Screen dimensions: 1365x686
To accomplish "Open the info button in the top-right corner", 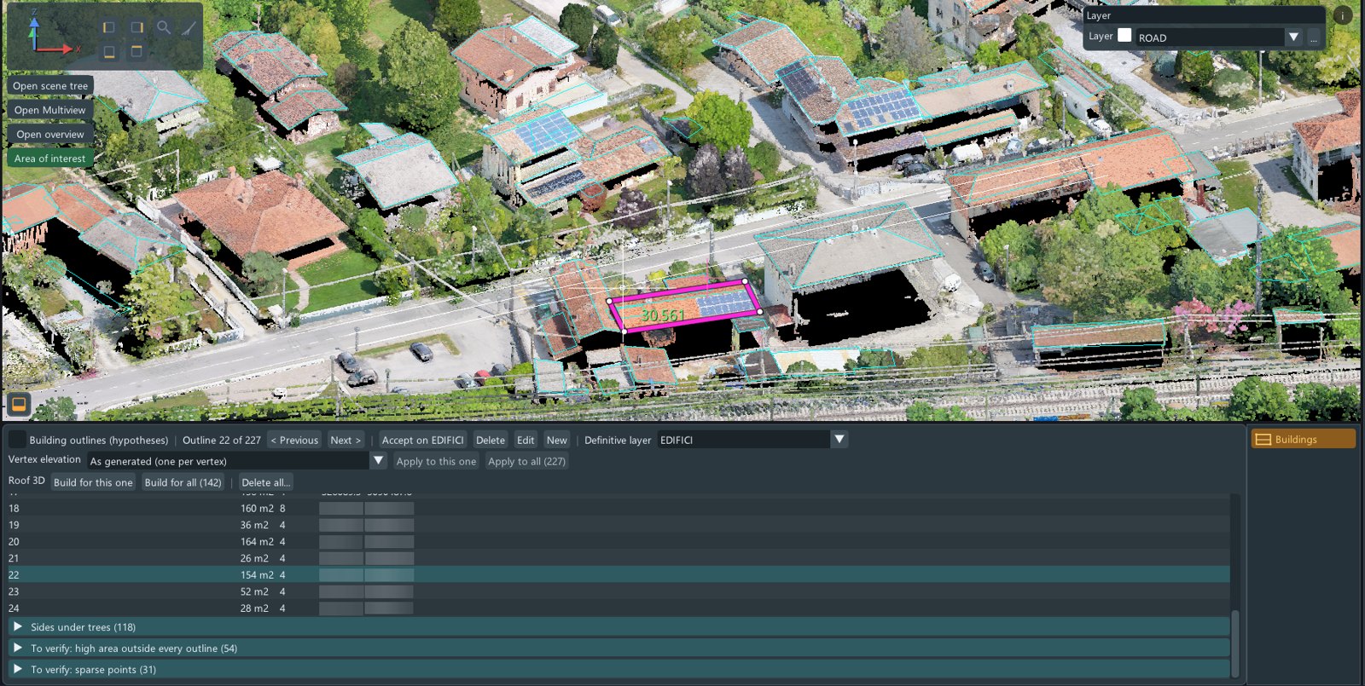I will point(1342,15).
